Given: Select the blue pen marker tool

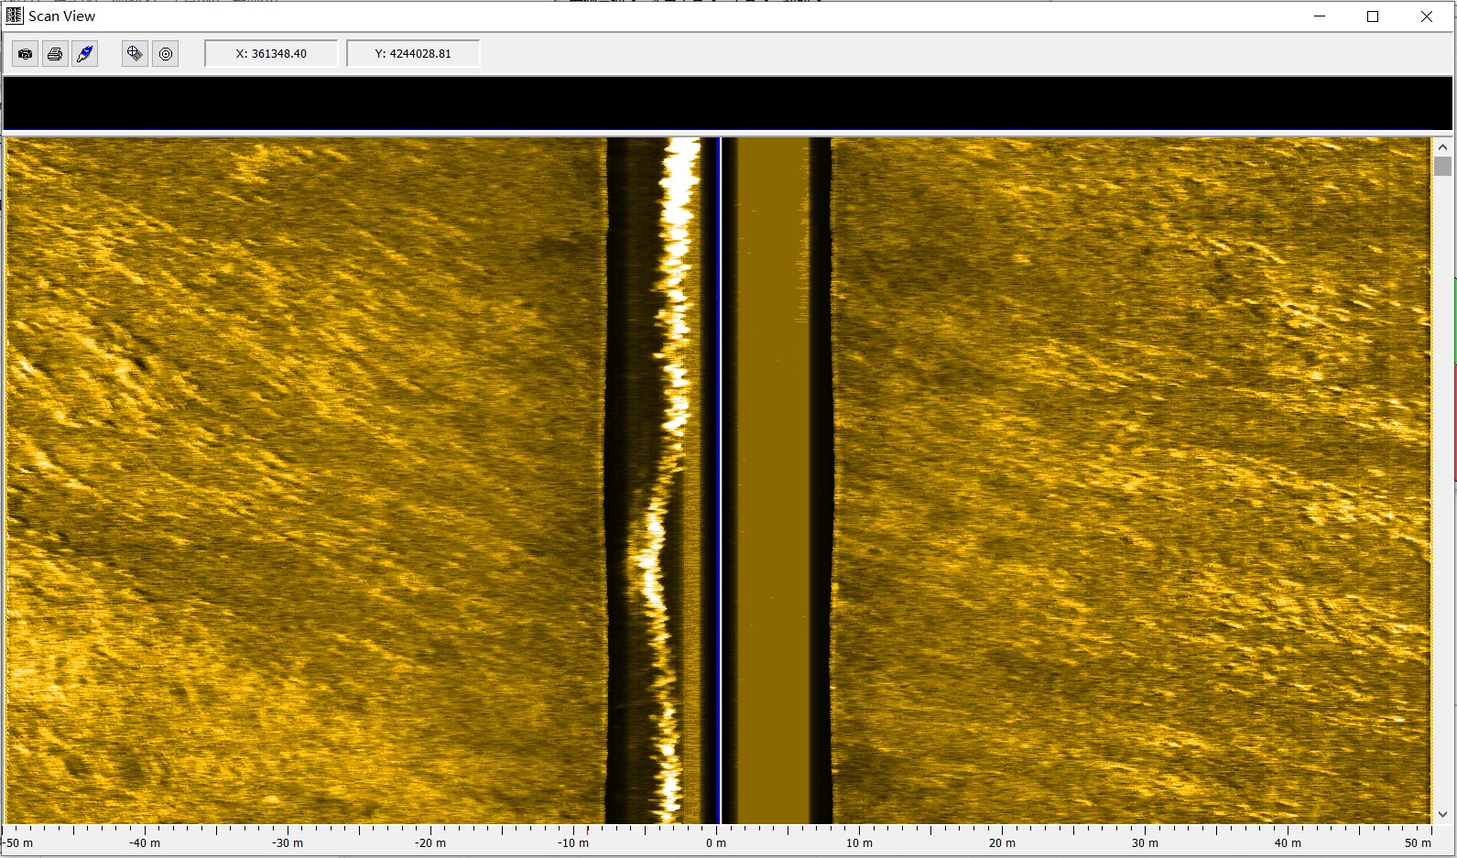Looking at the screenshot, I should click(x=85, y=54).
